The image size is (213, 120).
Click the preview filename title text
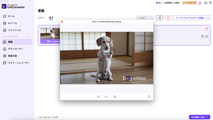(x=106, y=22)
